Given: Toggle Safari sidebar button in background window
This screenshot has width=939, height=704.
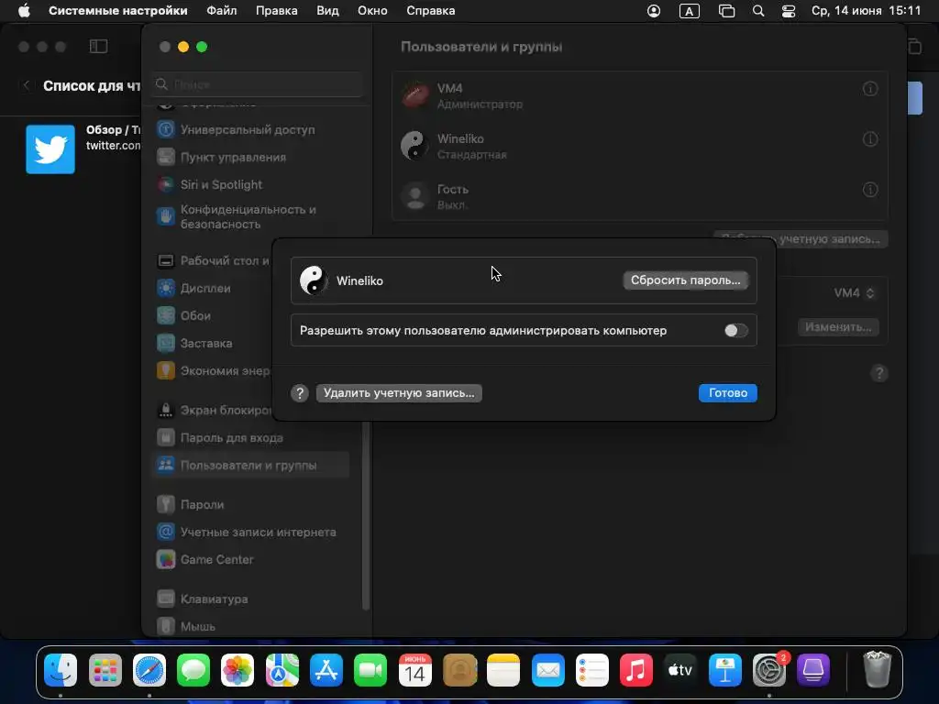Looking at the screenshot, I should [x=98, y=47].
